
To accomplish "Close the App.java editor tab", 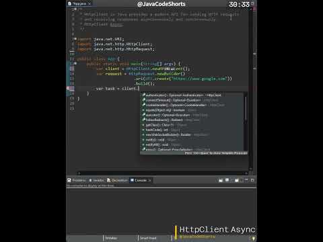I will (89, 4).
